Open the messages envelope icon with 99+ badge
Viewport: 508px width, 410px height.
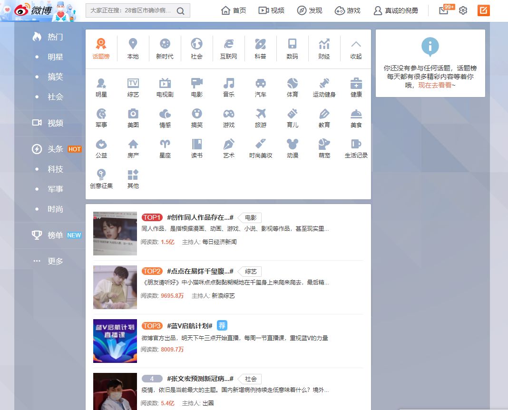pos(444,10)
